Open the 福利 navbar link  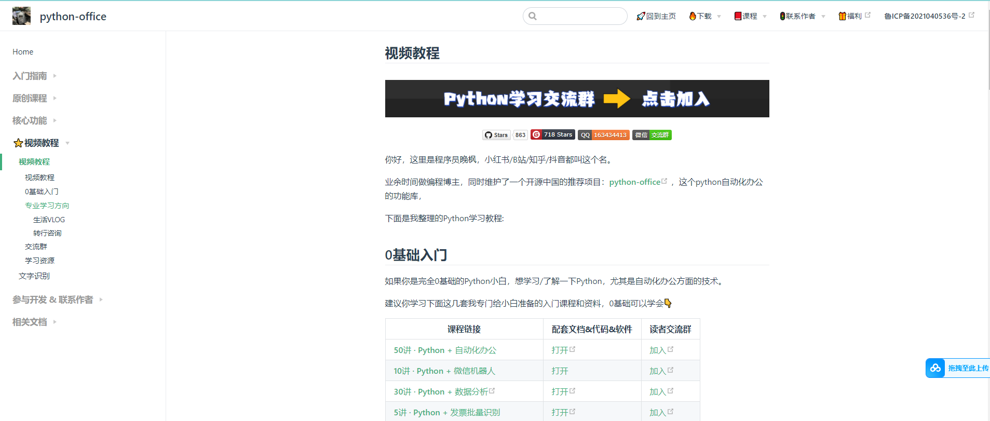[854, 16]
